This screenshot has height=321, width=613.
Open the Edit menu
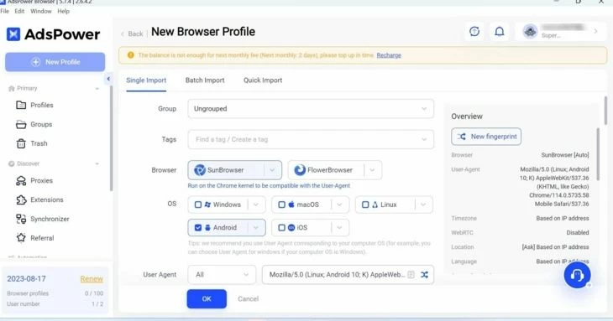pyautogui.click(x=19, y=11)
